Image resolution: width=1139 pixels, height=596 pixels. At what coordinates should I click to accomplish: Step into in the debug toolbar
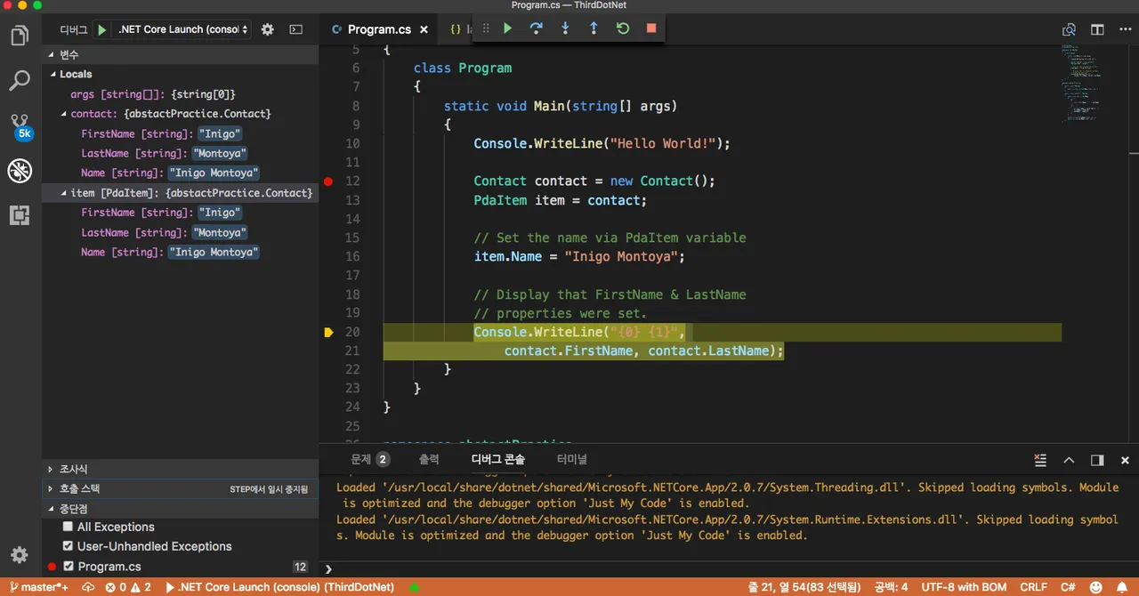pos(565,28)
